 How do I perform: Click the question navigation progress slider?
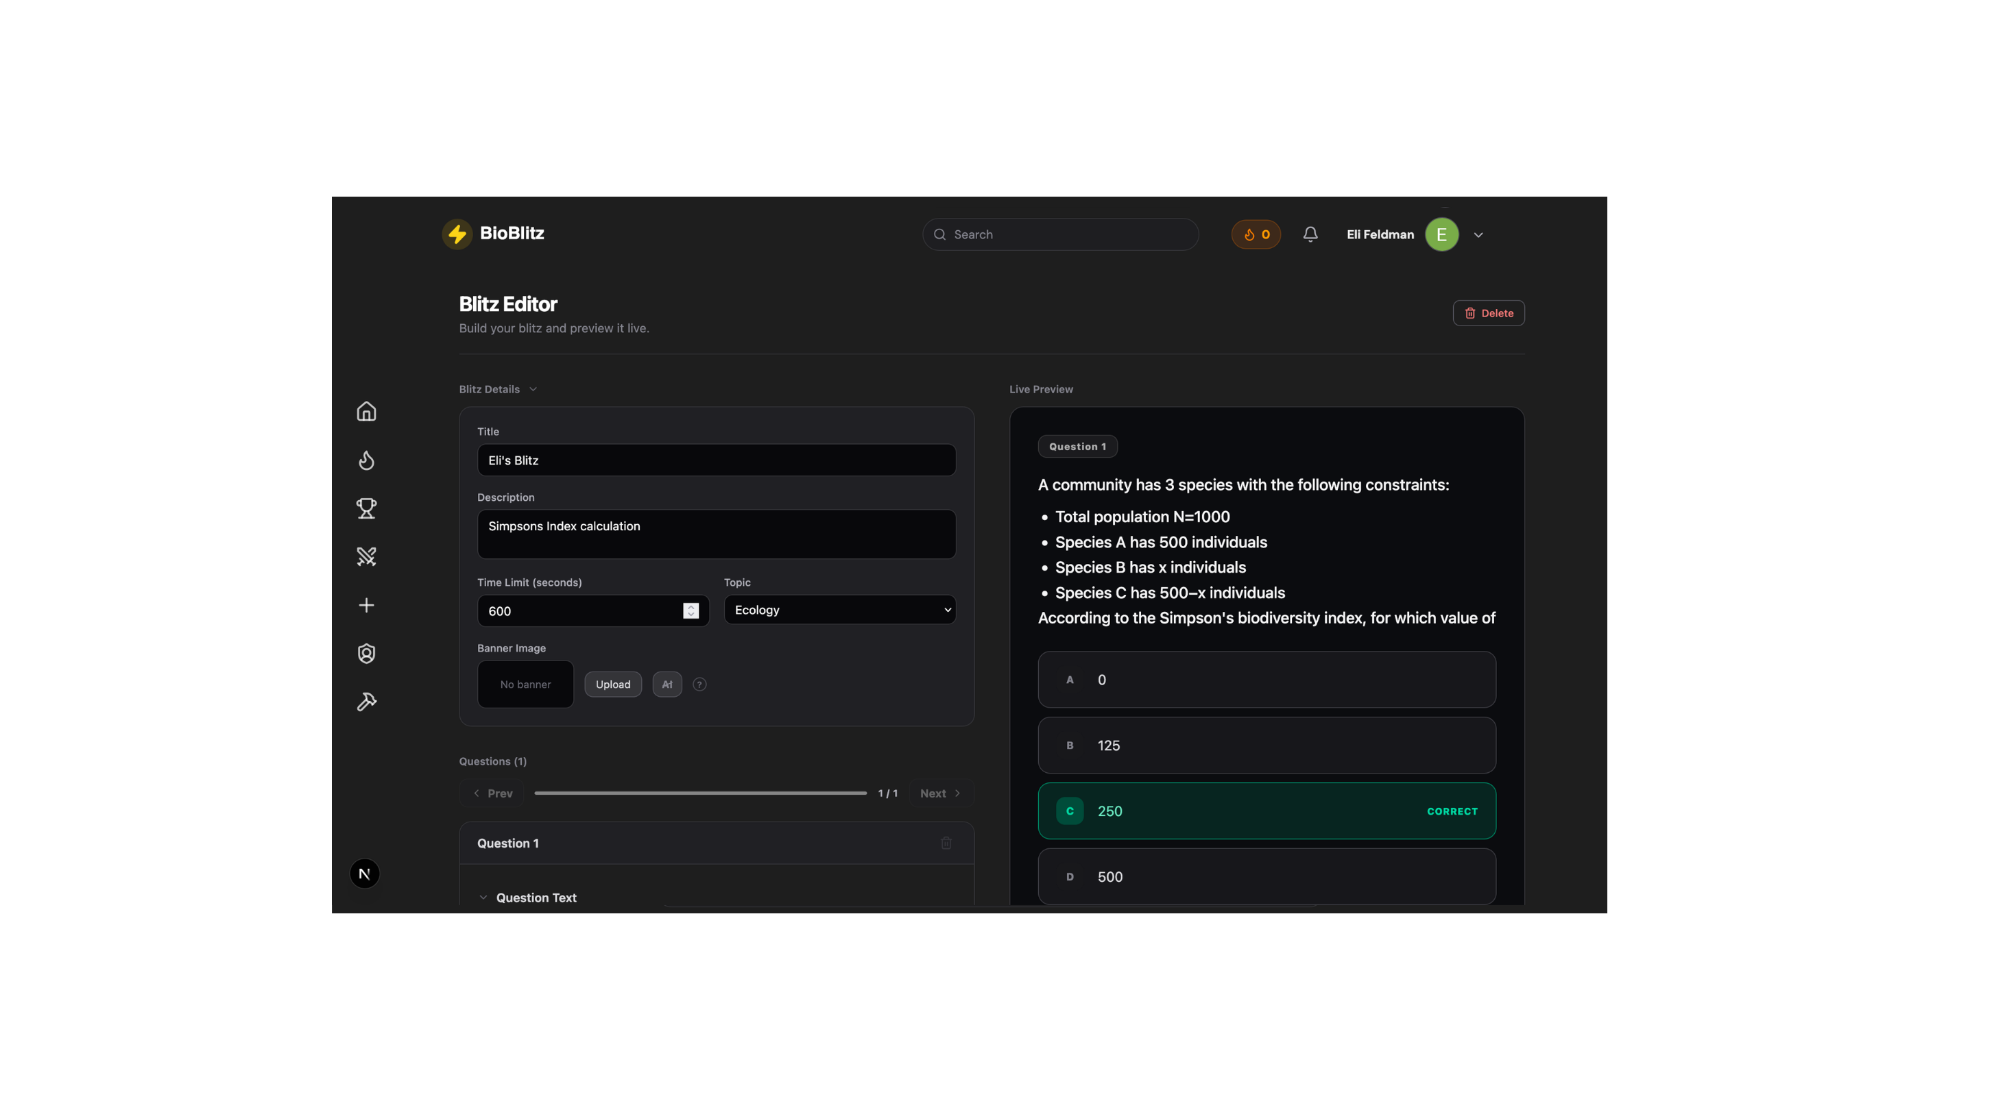pos(699,792)
